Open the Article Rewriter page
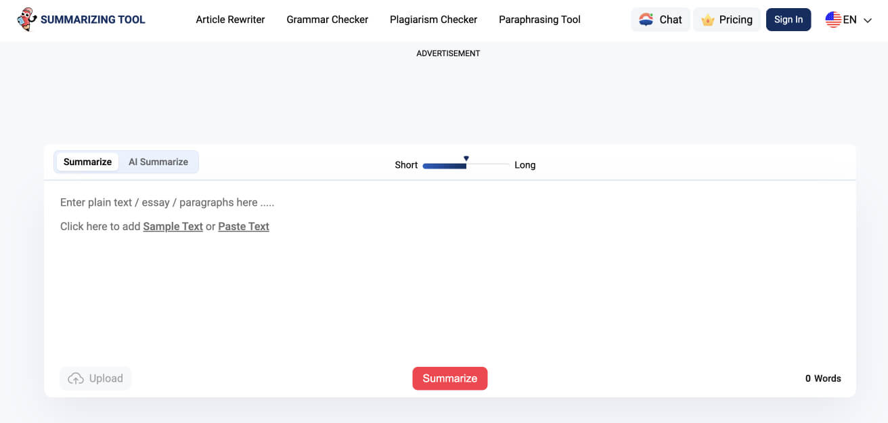The image size is (888, 423). click(x=230, y=20)
